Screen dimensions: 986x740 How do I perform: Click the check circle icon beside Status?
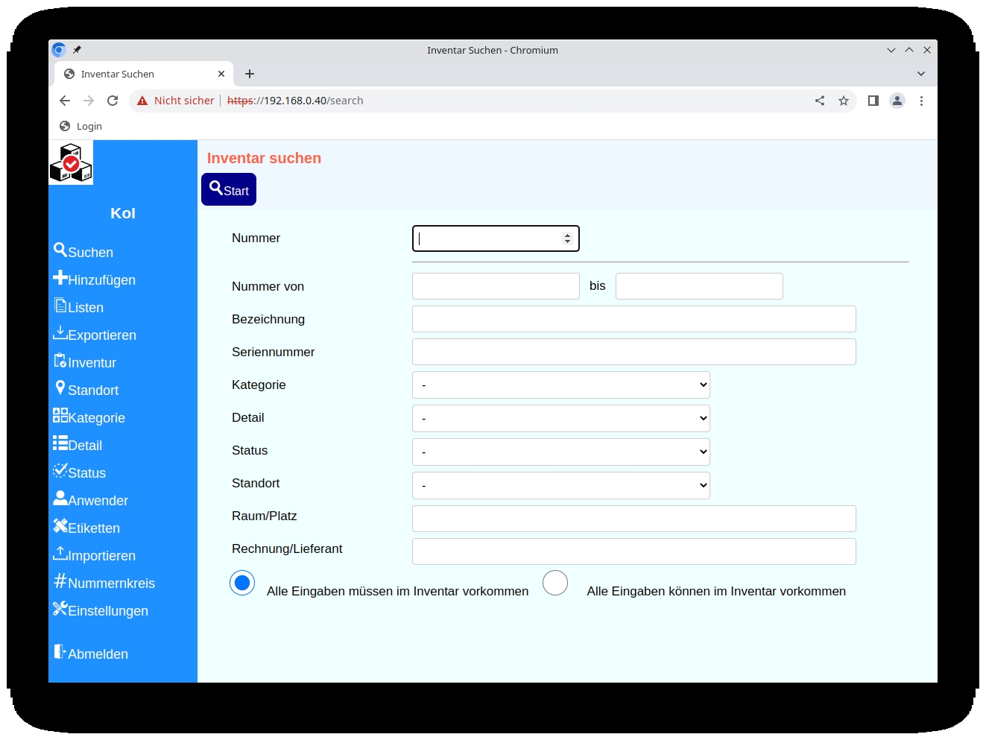pos(60,470)
